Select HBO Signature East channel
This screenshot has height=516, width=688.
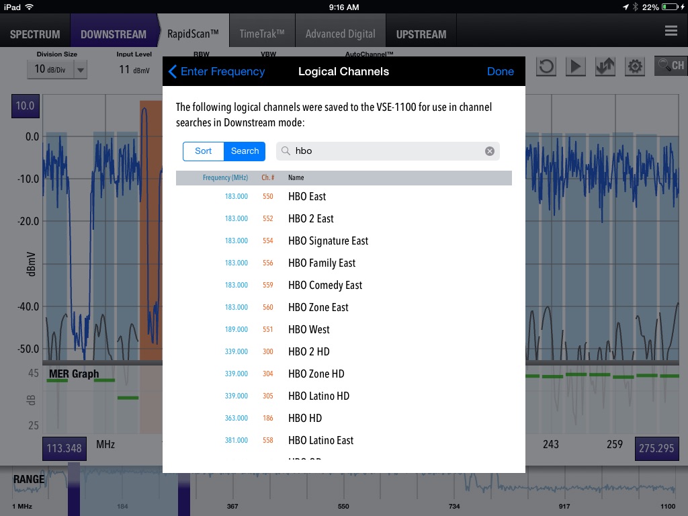344,241
